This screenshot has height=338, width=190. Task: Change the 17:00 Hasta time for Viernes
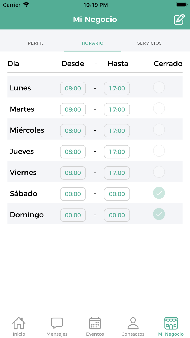point(117,173)
